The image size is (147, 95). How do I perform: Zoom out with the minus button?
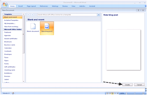pos(127,93)
